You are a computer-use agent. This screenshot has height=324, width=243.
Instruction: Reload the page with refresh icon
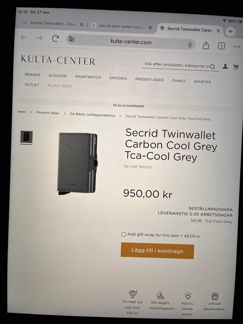click(x=55, y=38)
